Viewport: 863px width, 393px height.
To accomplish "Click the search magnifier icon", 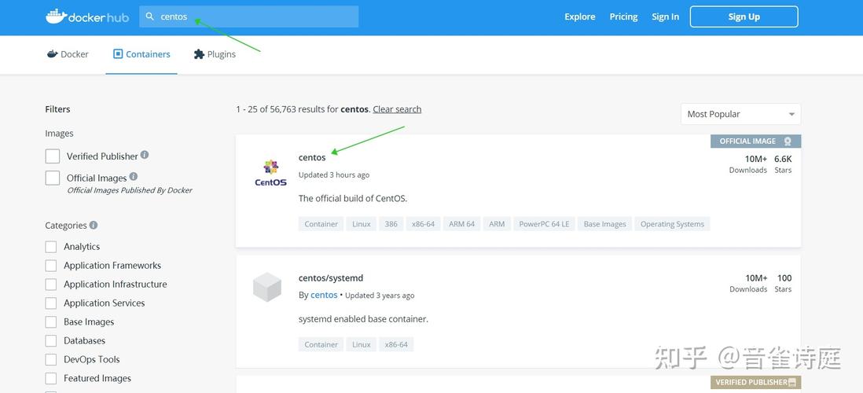I will click(x=149, y=17).
